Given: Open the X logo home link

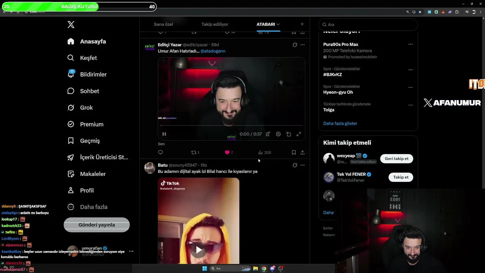Looking at the screenshot, I should 71,25.
